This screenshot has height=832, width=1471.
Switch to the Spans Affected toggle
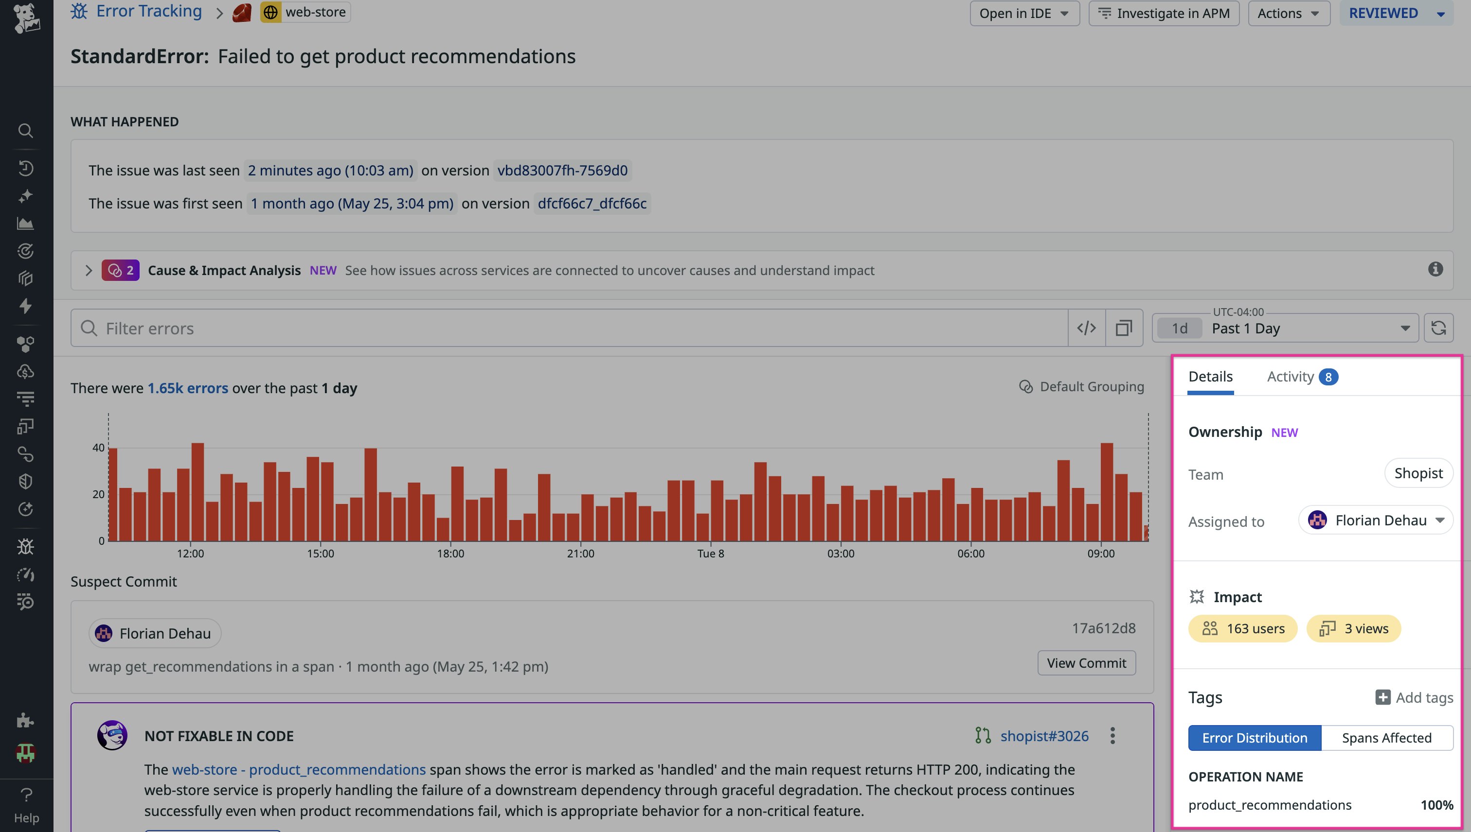[x=1386, y=738]
